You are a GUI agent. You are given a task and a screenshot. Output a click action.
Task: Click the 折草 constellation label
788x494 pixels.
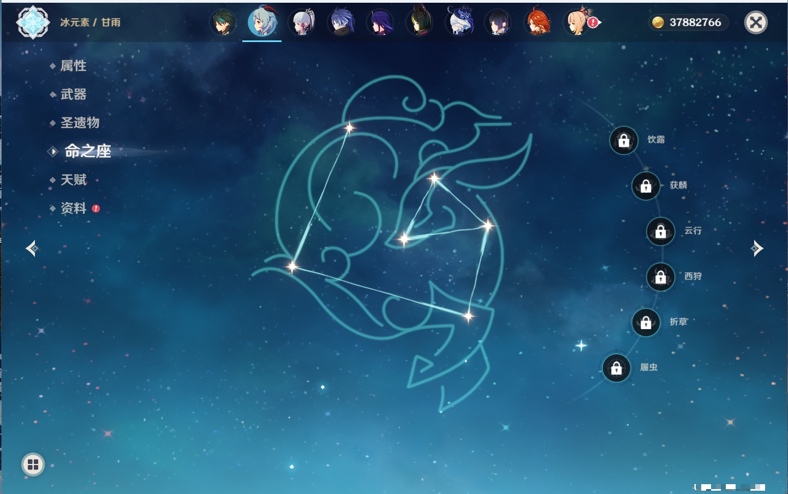click(x=678, y=322)
